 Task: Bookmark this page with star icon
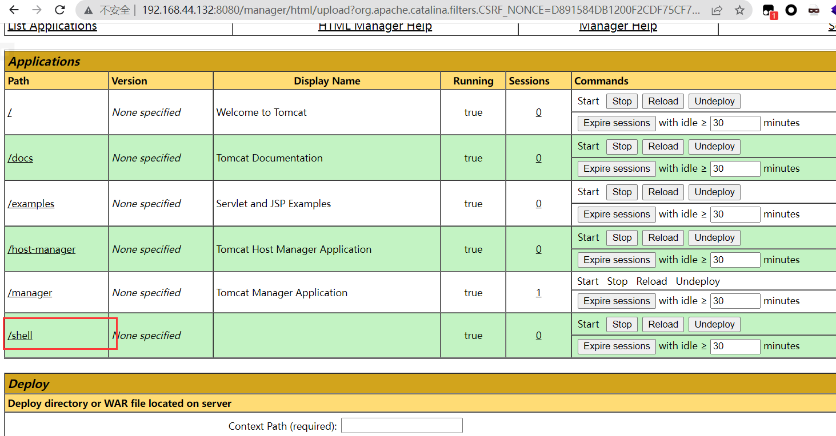click(739, 10)
